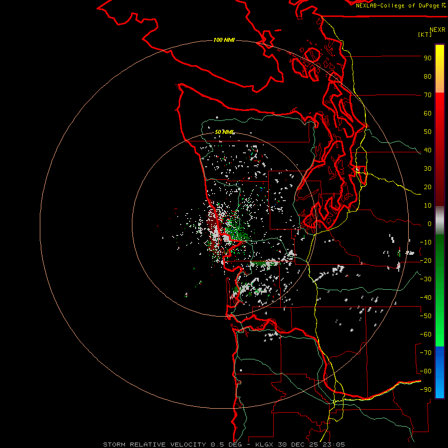
Task: Click the 80 value on the color scale
Action: [x=428, y=77]
